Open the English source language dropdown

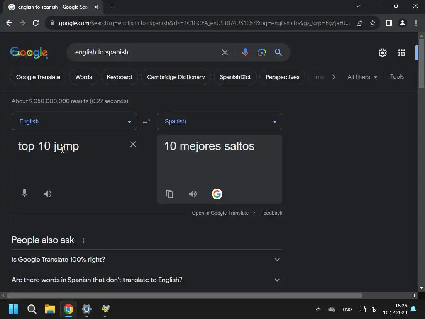(x=74, y=121)
